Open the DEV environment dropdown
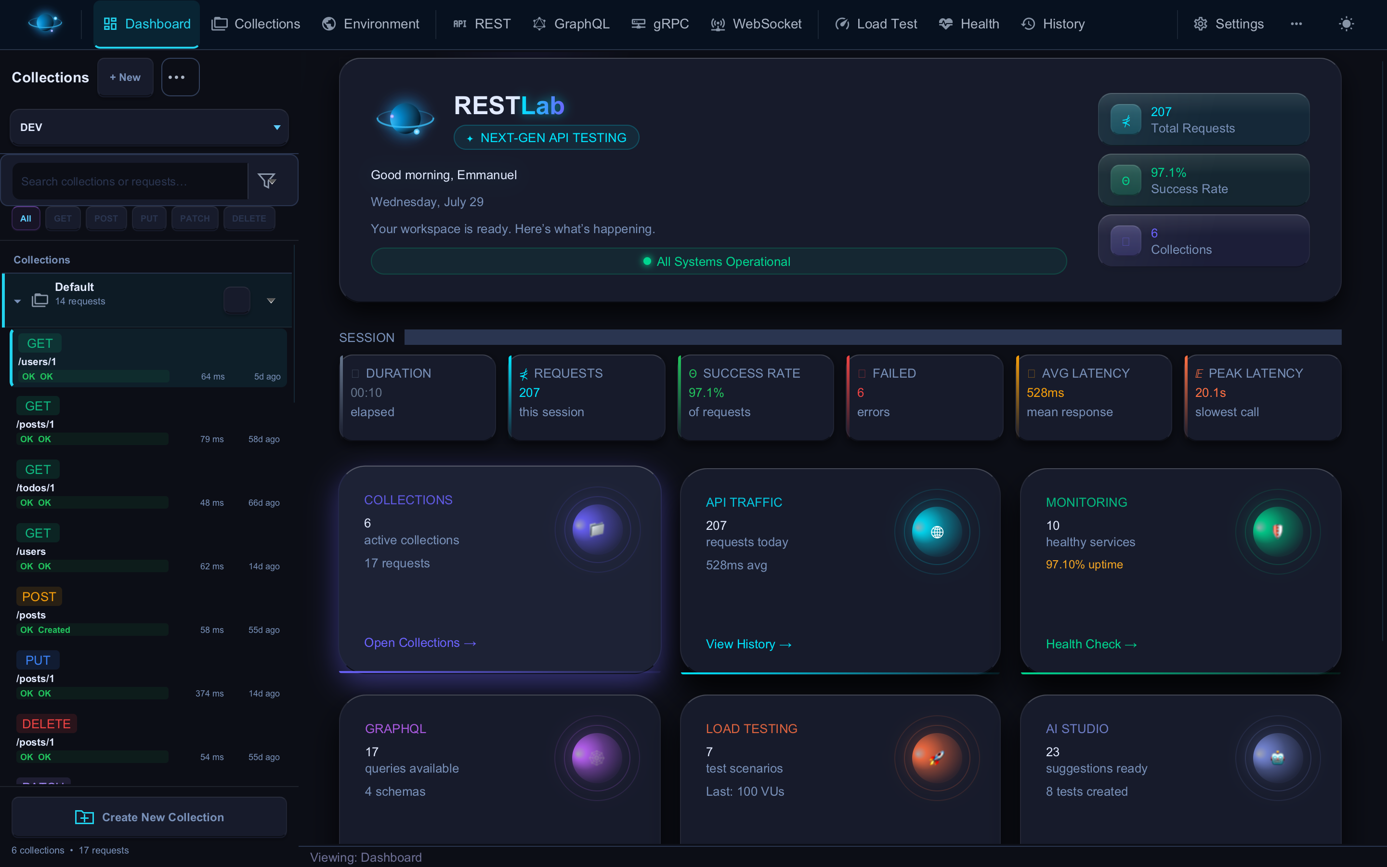The width and height of the screenshot is (1387, 867). (149, 127)
